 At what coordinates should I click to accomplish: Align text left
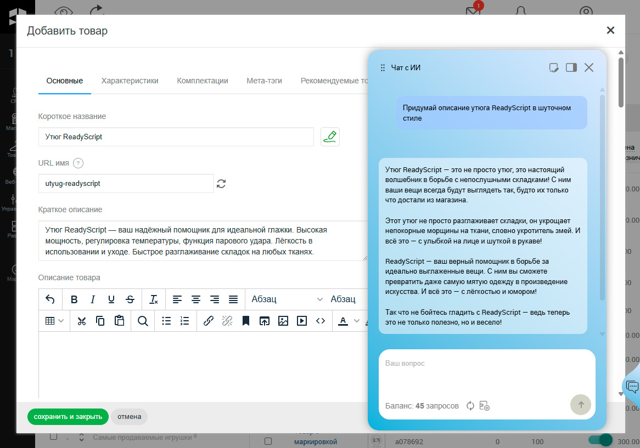[x=177, y=299]
